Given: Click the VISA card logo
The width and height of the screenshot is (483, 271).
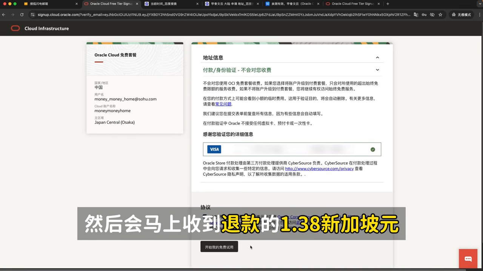Looking at the screenshot, I should (x=214, y=149).
